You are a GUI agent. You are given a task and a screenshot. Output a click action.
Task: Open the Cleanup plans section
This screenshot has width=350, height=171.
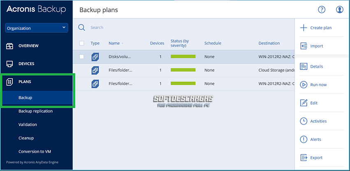point(26,138)
